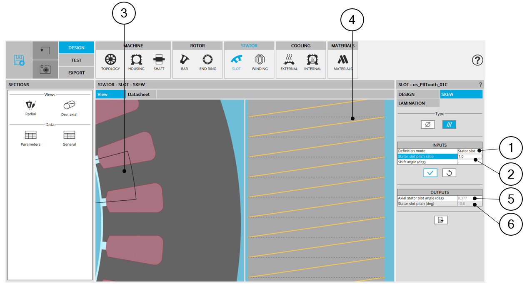The height and width of the screenshot is (284, 527).
Task: Switch to the TEST mode
Action: click(76, 60)
